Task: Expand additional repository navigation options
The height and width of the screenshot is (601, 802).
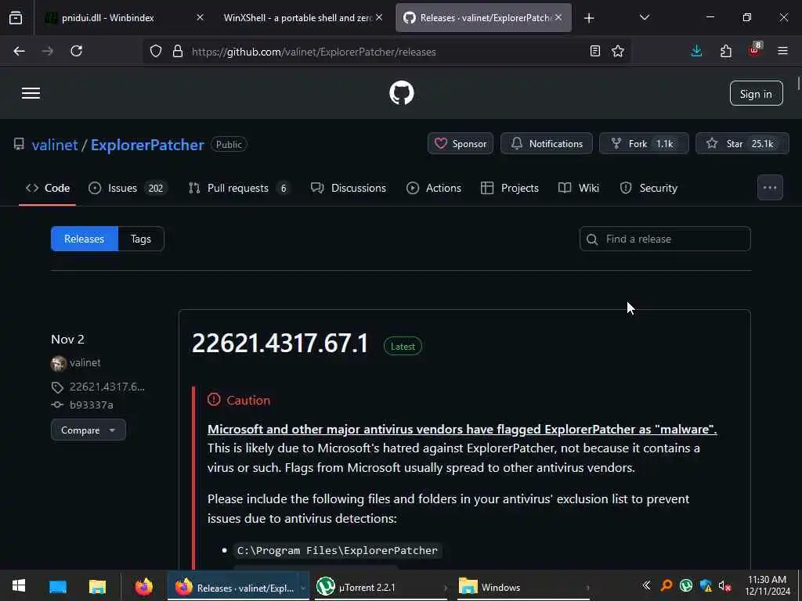Action: click(x=770, y=188)
